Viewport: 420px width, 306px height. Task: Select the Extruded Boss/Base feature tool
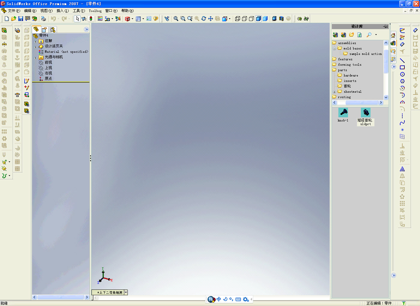[x=4, y=30]
